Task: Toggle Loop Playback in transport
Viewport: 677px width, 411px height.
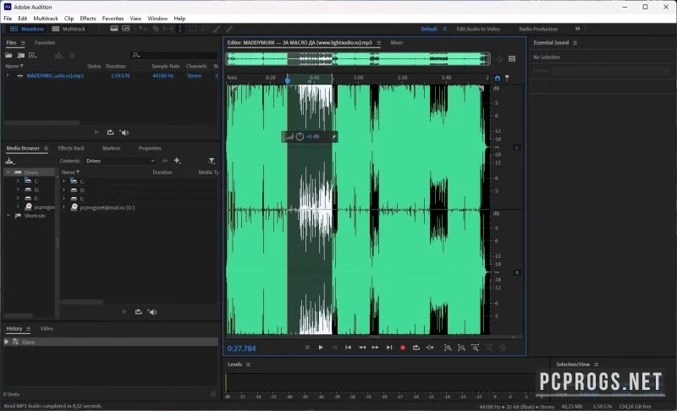Action: coord(416,348)
